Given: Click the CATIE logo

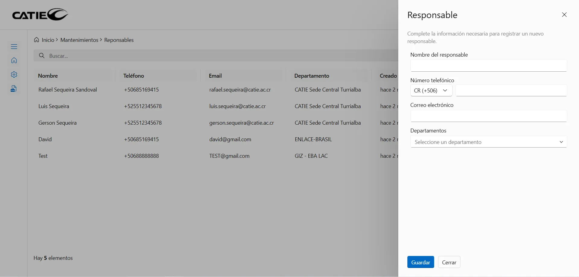Looking at the screenshot, I should (x=40, y=14).
